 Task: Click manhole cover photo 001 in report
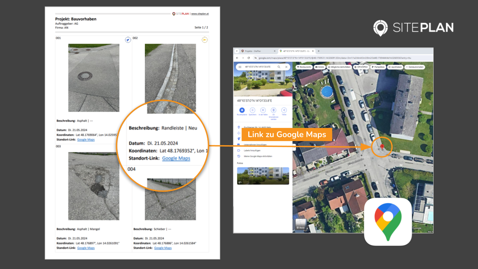click(94, 78)
